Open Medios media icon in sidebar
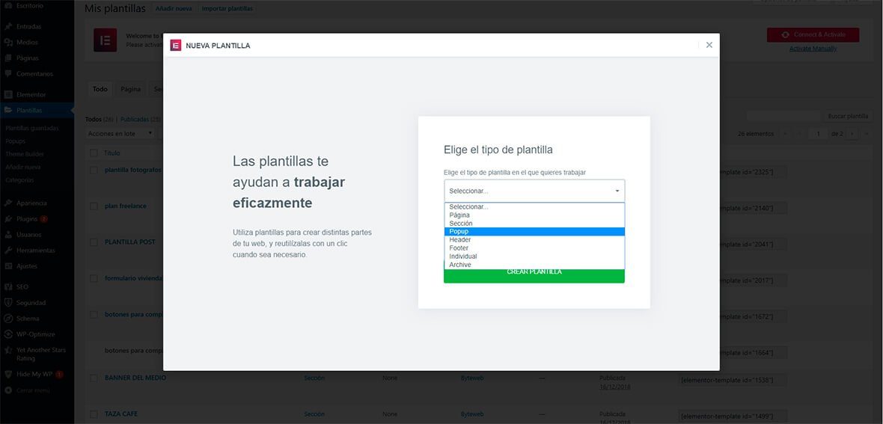Image resolution: width=883 pixels, height=424 pixels. click(8, 42)
